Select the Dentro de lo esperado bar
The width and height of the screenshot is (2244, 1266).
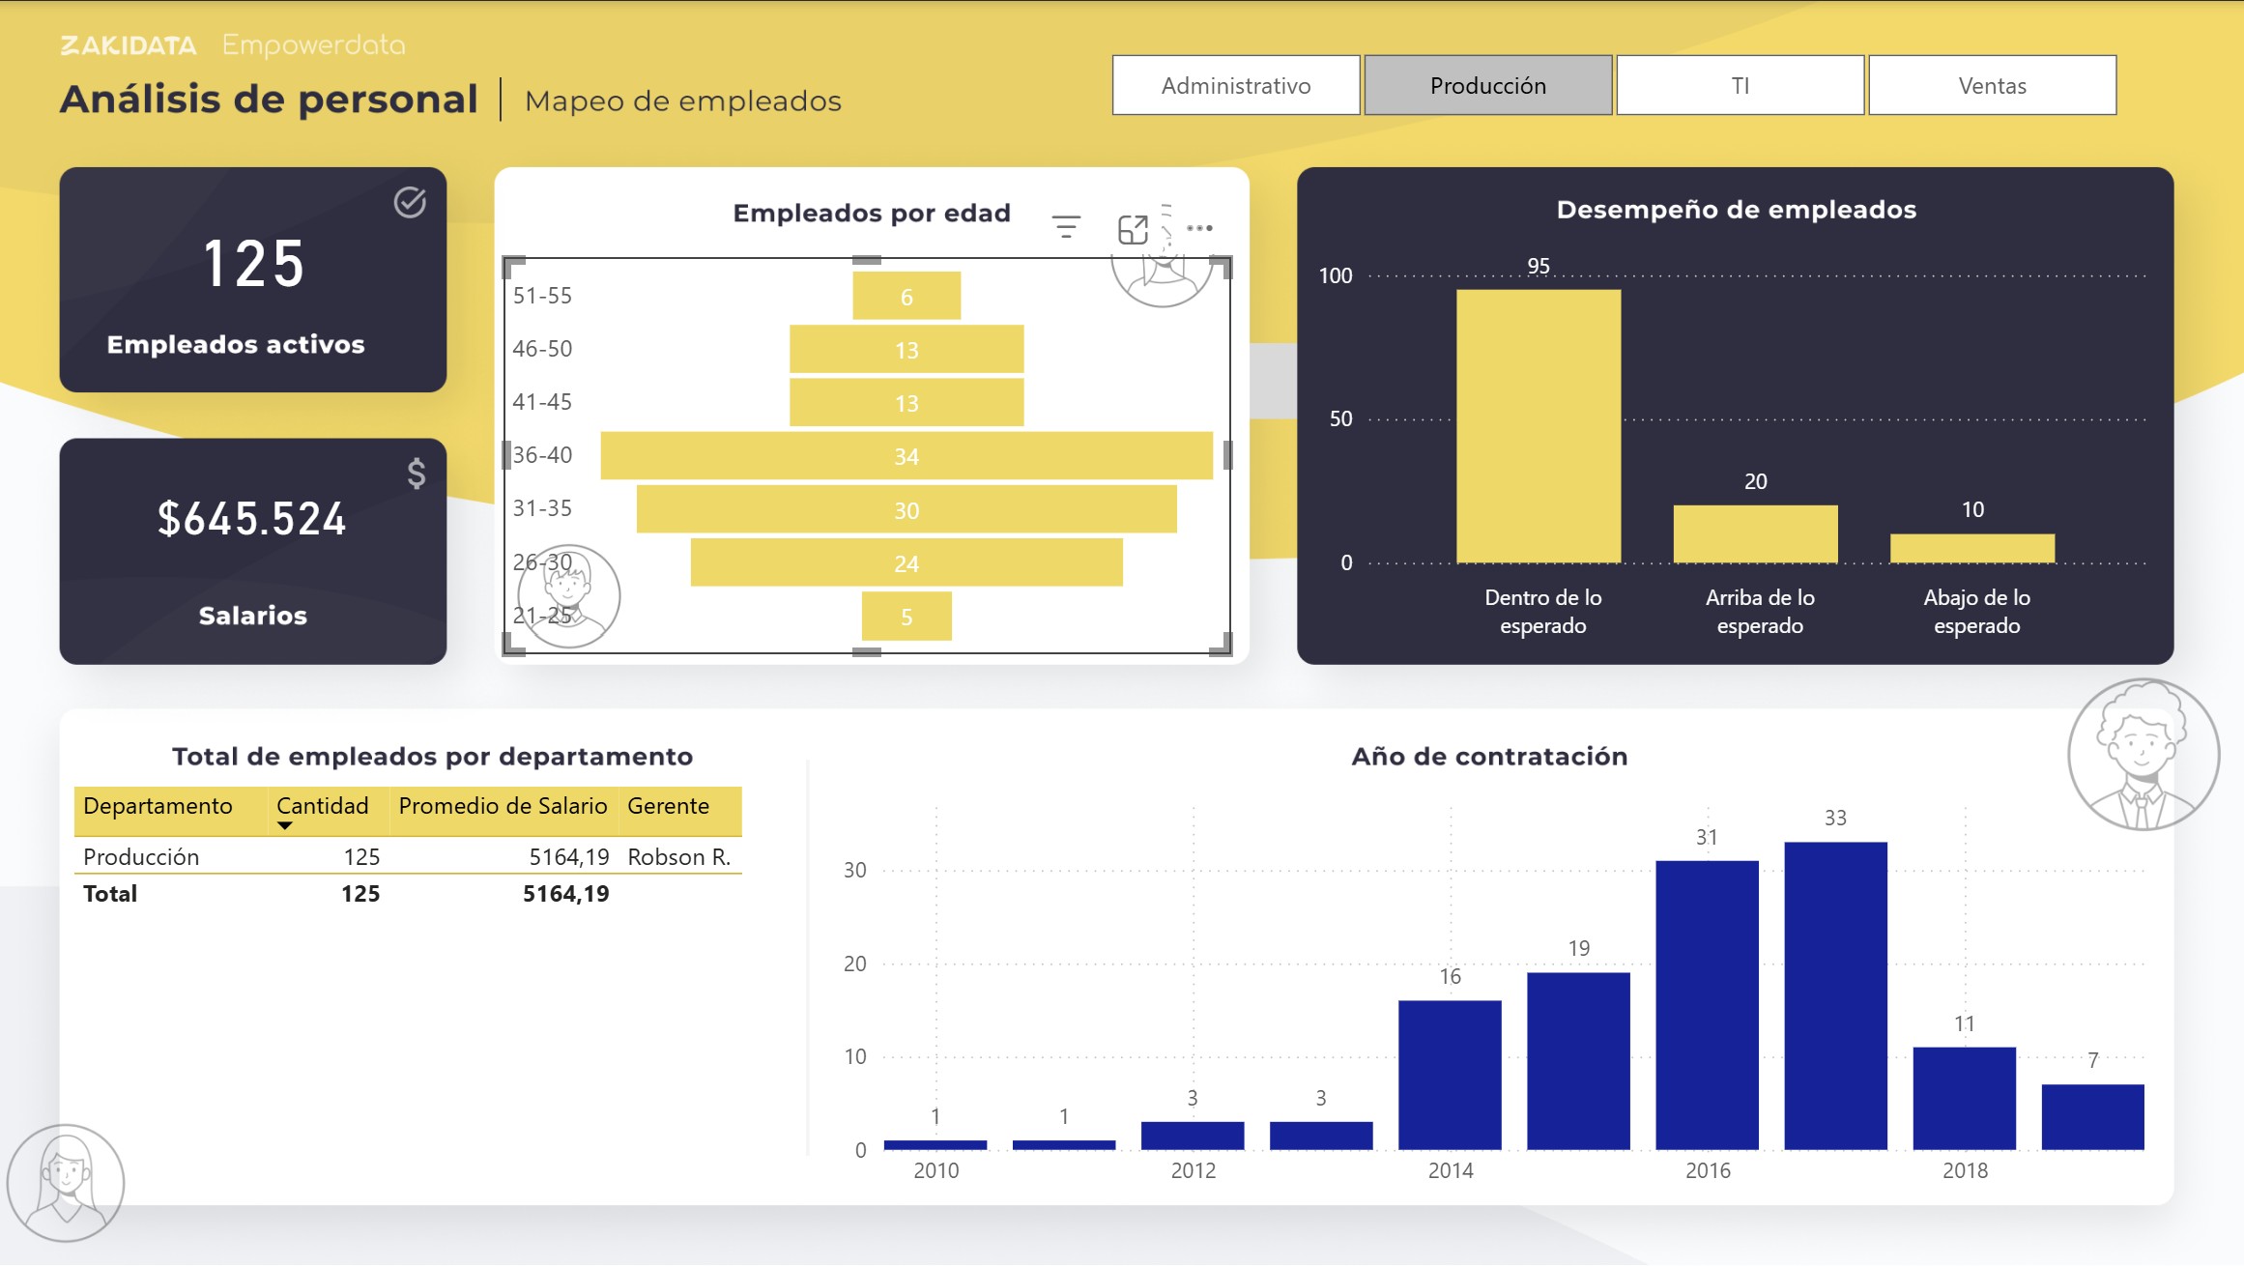(x=1538, y=425)
